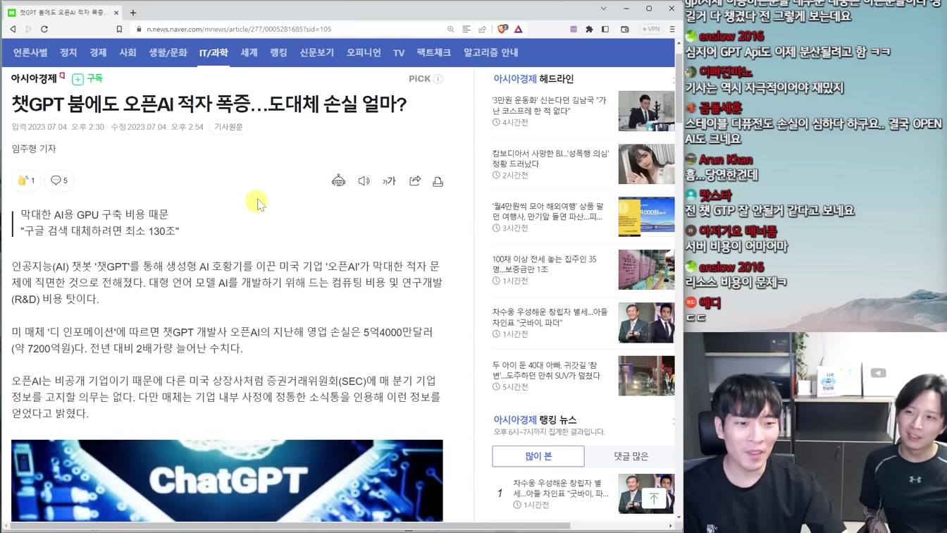Select the 댓글 많은 ranking tab
Screen dimensions: 947x533
tap(631, 456)
